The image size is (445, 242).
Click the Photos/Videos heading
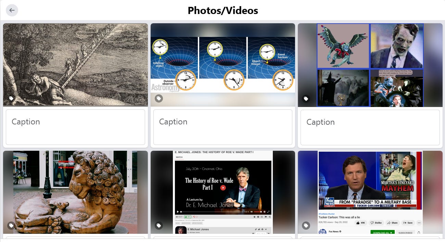[x=223, y=11]
